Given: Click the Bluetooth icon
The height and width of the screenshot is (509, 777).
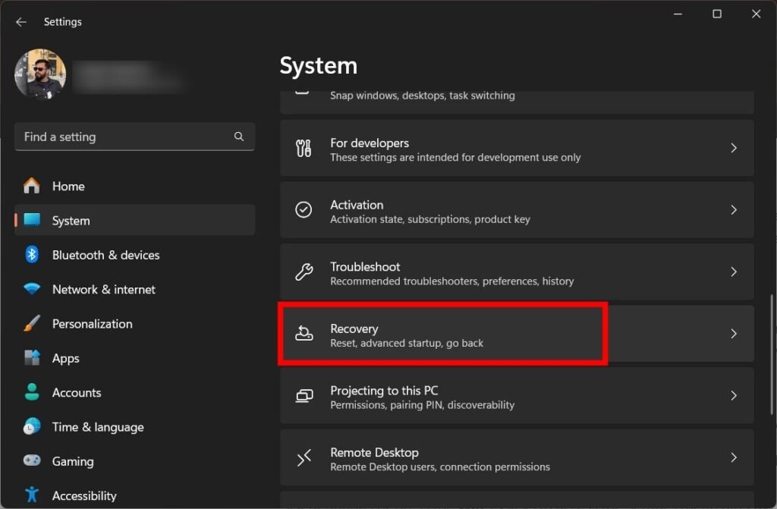Looking at the screenshot, I should pyautogui.click(x=32, y=255).
